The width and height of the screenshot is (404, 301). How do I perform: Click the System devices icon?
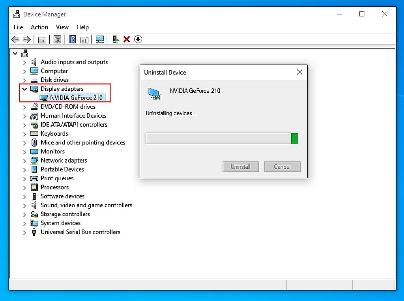click(x=34, y=223)
